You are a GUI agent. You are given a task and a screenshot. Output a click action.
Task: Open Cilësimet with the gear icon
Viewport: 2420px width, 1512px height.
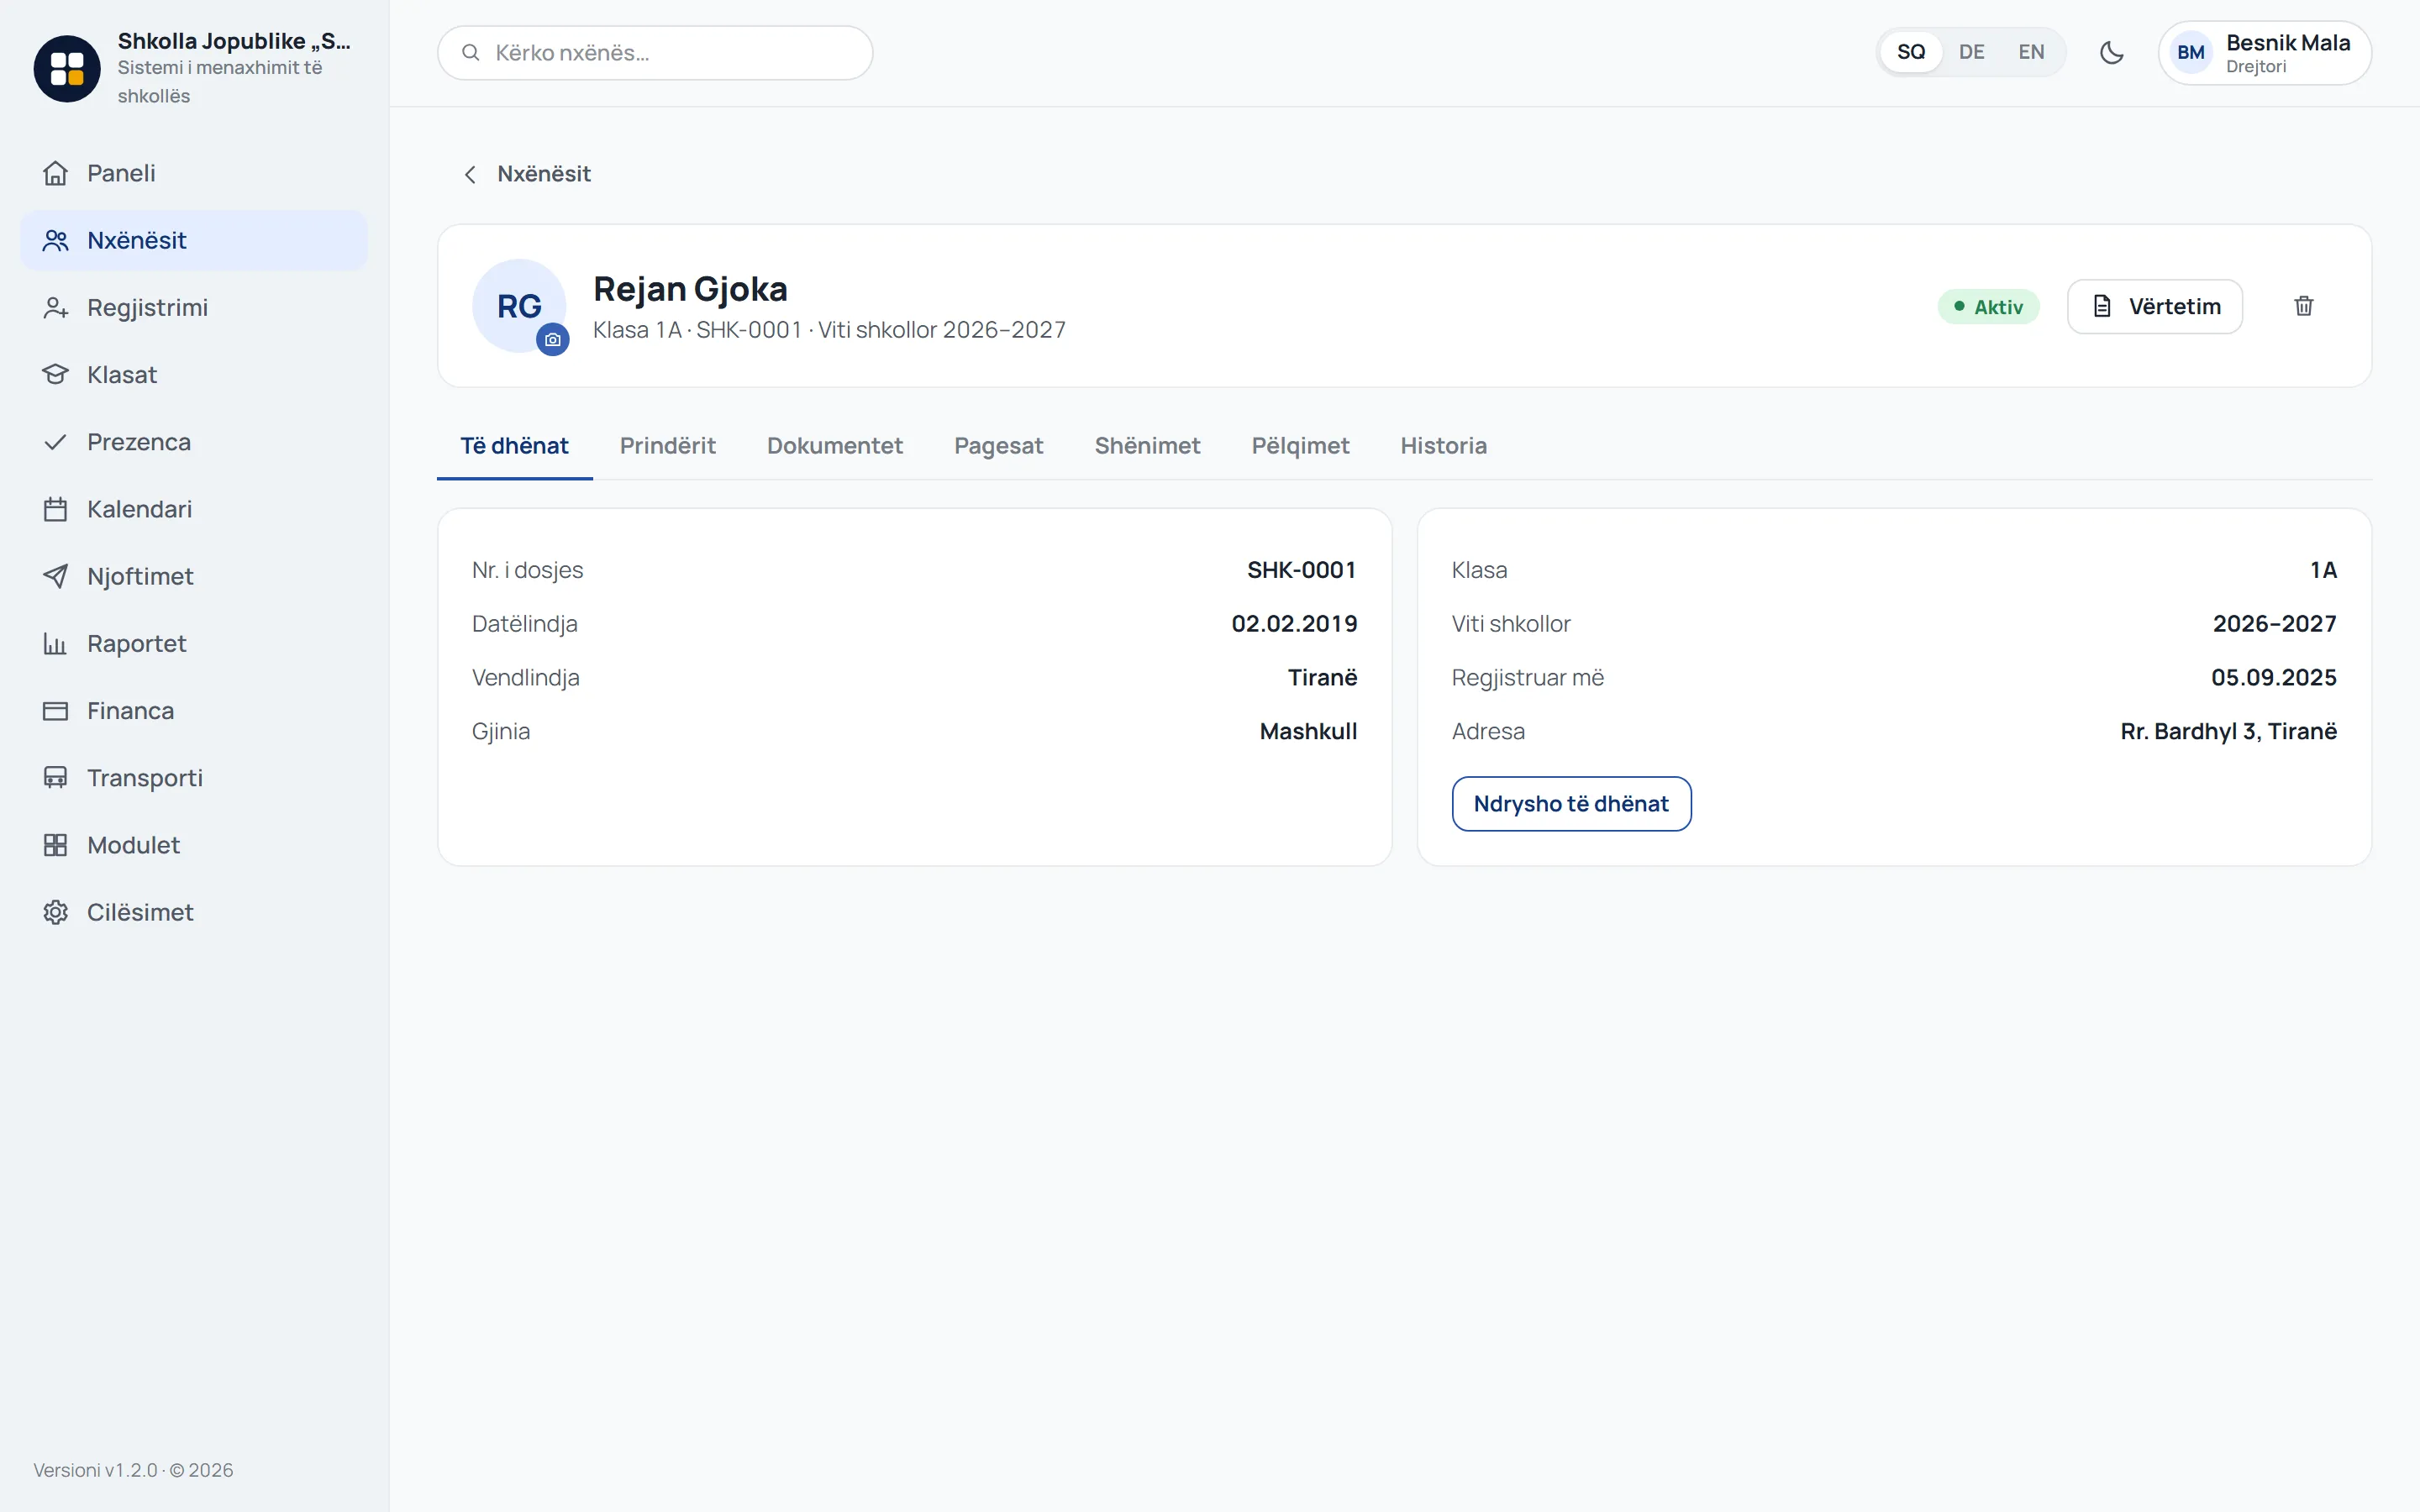click(x=55, y=912)
